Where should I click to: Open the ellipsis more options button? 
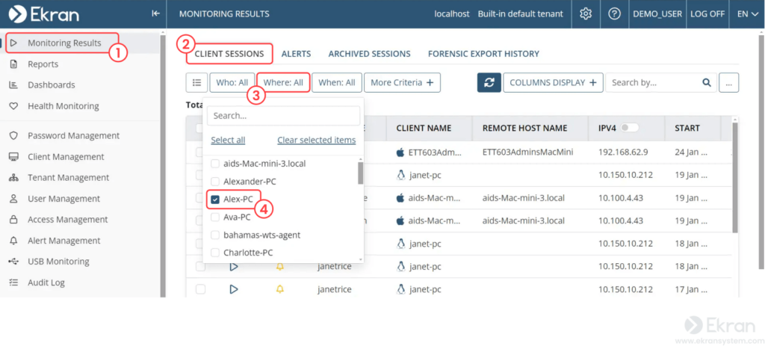coord(729,82)
